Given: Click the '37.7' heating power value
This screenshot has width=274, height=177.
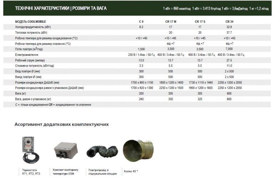Looking at the screenshot, I should tap(229, 33).
